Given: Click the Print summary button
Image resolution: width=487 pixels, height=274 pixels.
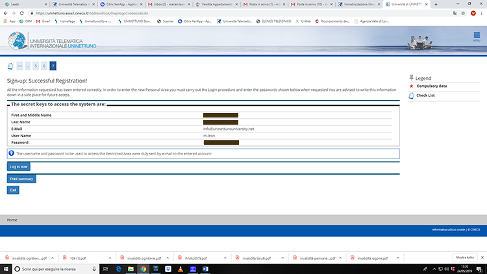Looking at the screenshot, I should (x=21, y=179).
